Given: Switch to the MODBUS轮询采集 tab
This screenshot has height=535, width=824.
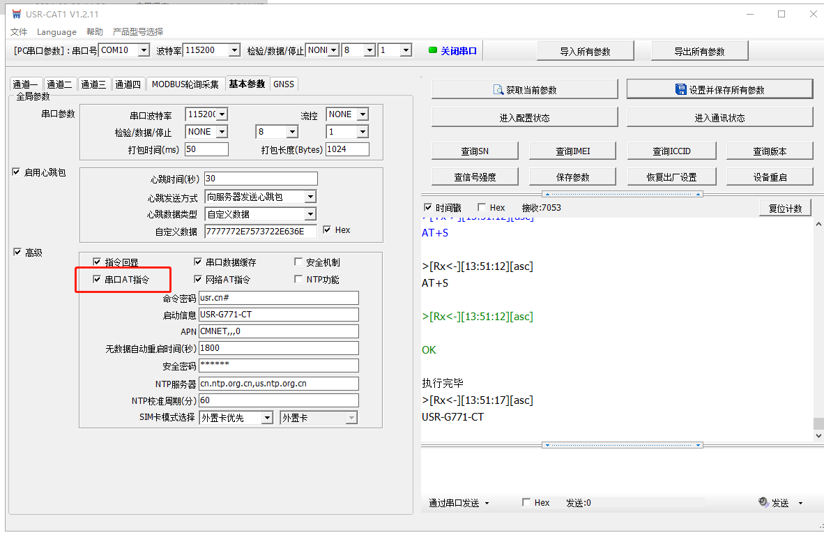Looking at the screenshot, I should (185, 84).
